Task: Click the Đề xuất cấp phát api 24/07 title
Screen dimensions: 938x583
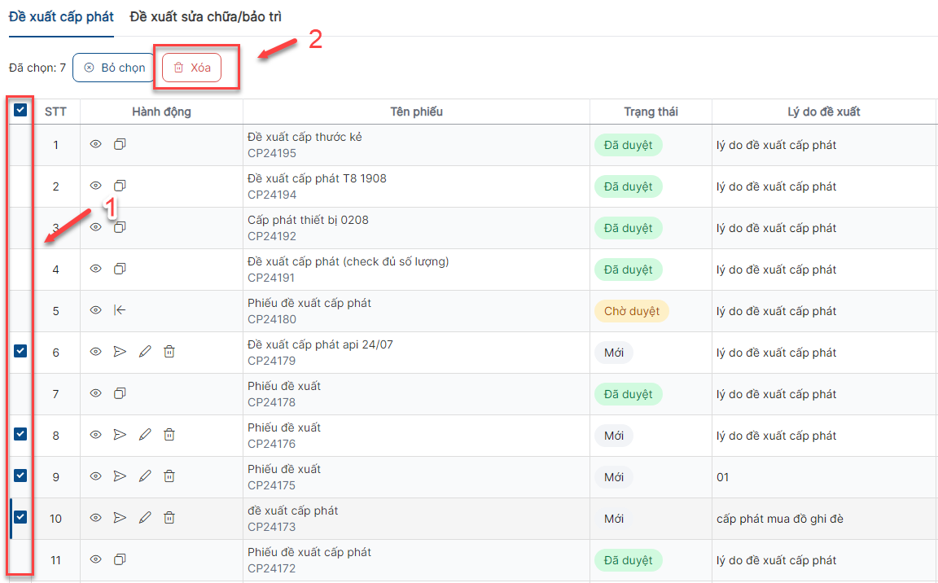Action: coord(320,344)
